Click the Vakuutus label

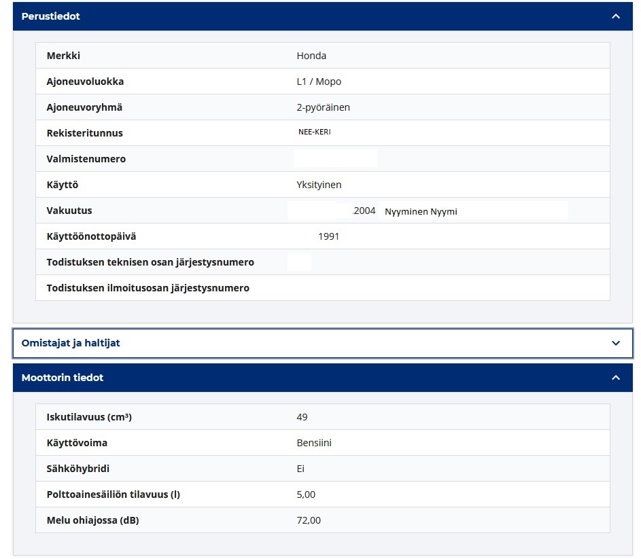(69, 211)
